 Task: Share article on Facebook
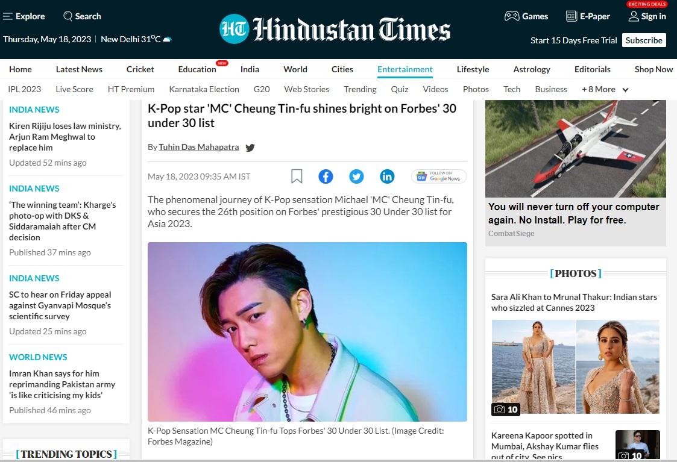326,176
